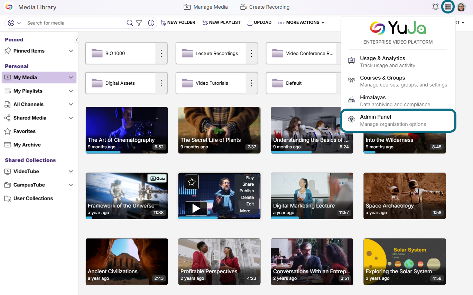This screenshot has height=295, width=473.
Task: Open options for Video Tutorials folder
Action: click(x=252, y=83)
